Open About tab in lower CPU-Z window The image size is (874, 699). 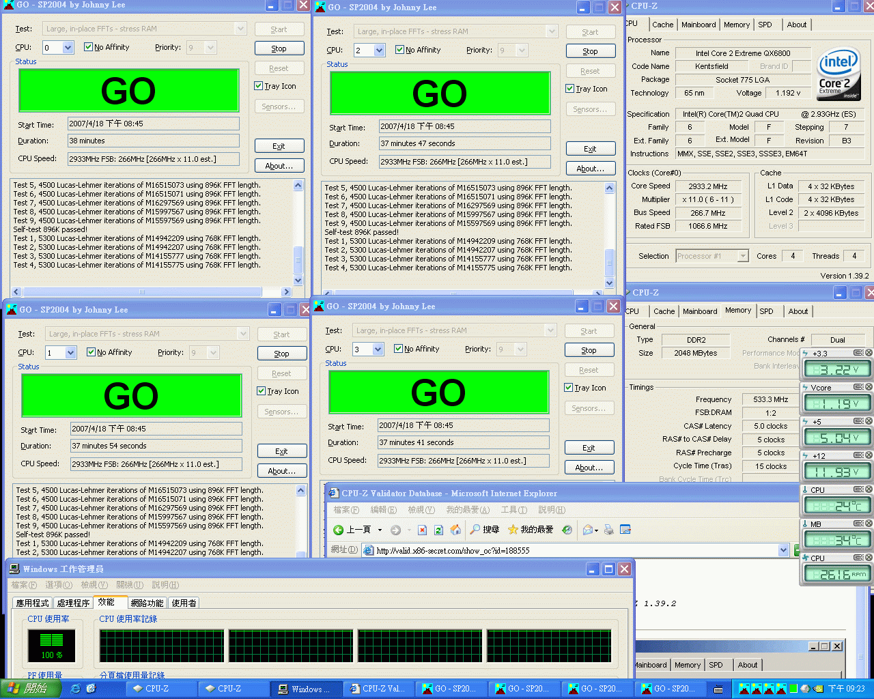pos(798,311)
